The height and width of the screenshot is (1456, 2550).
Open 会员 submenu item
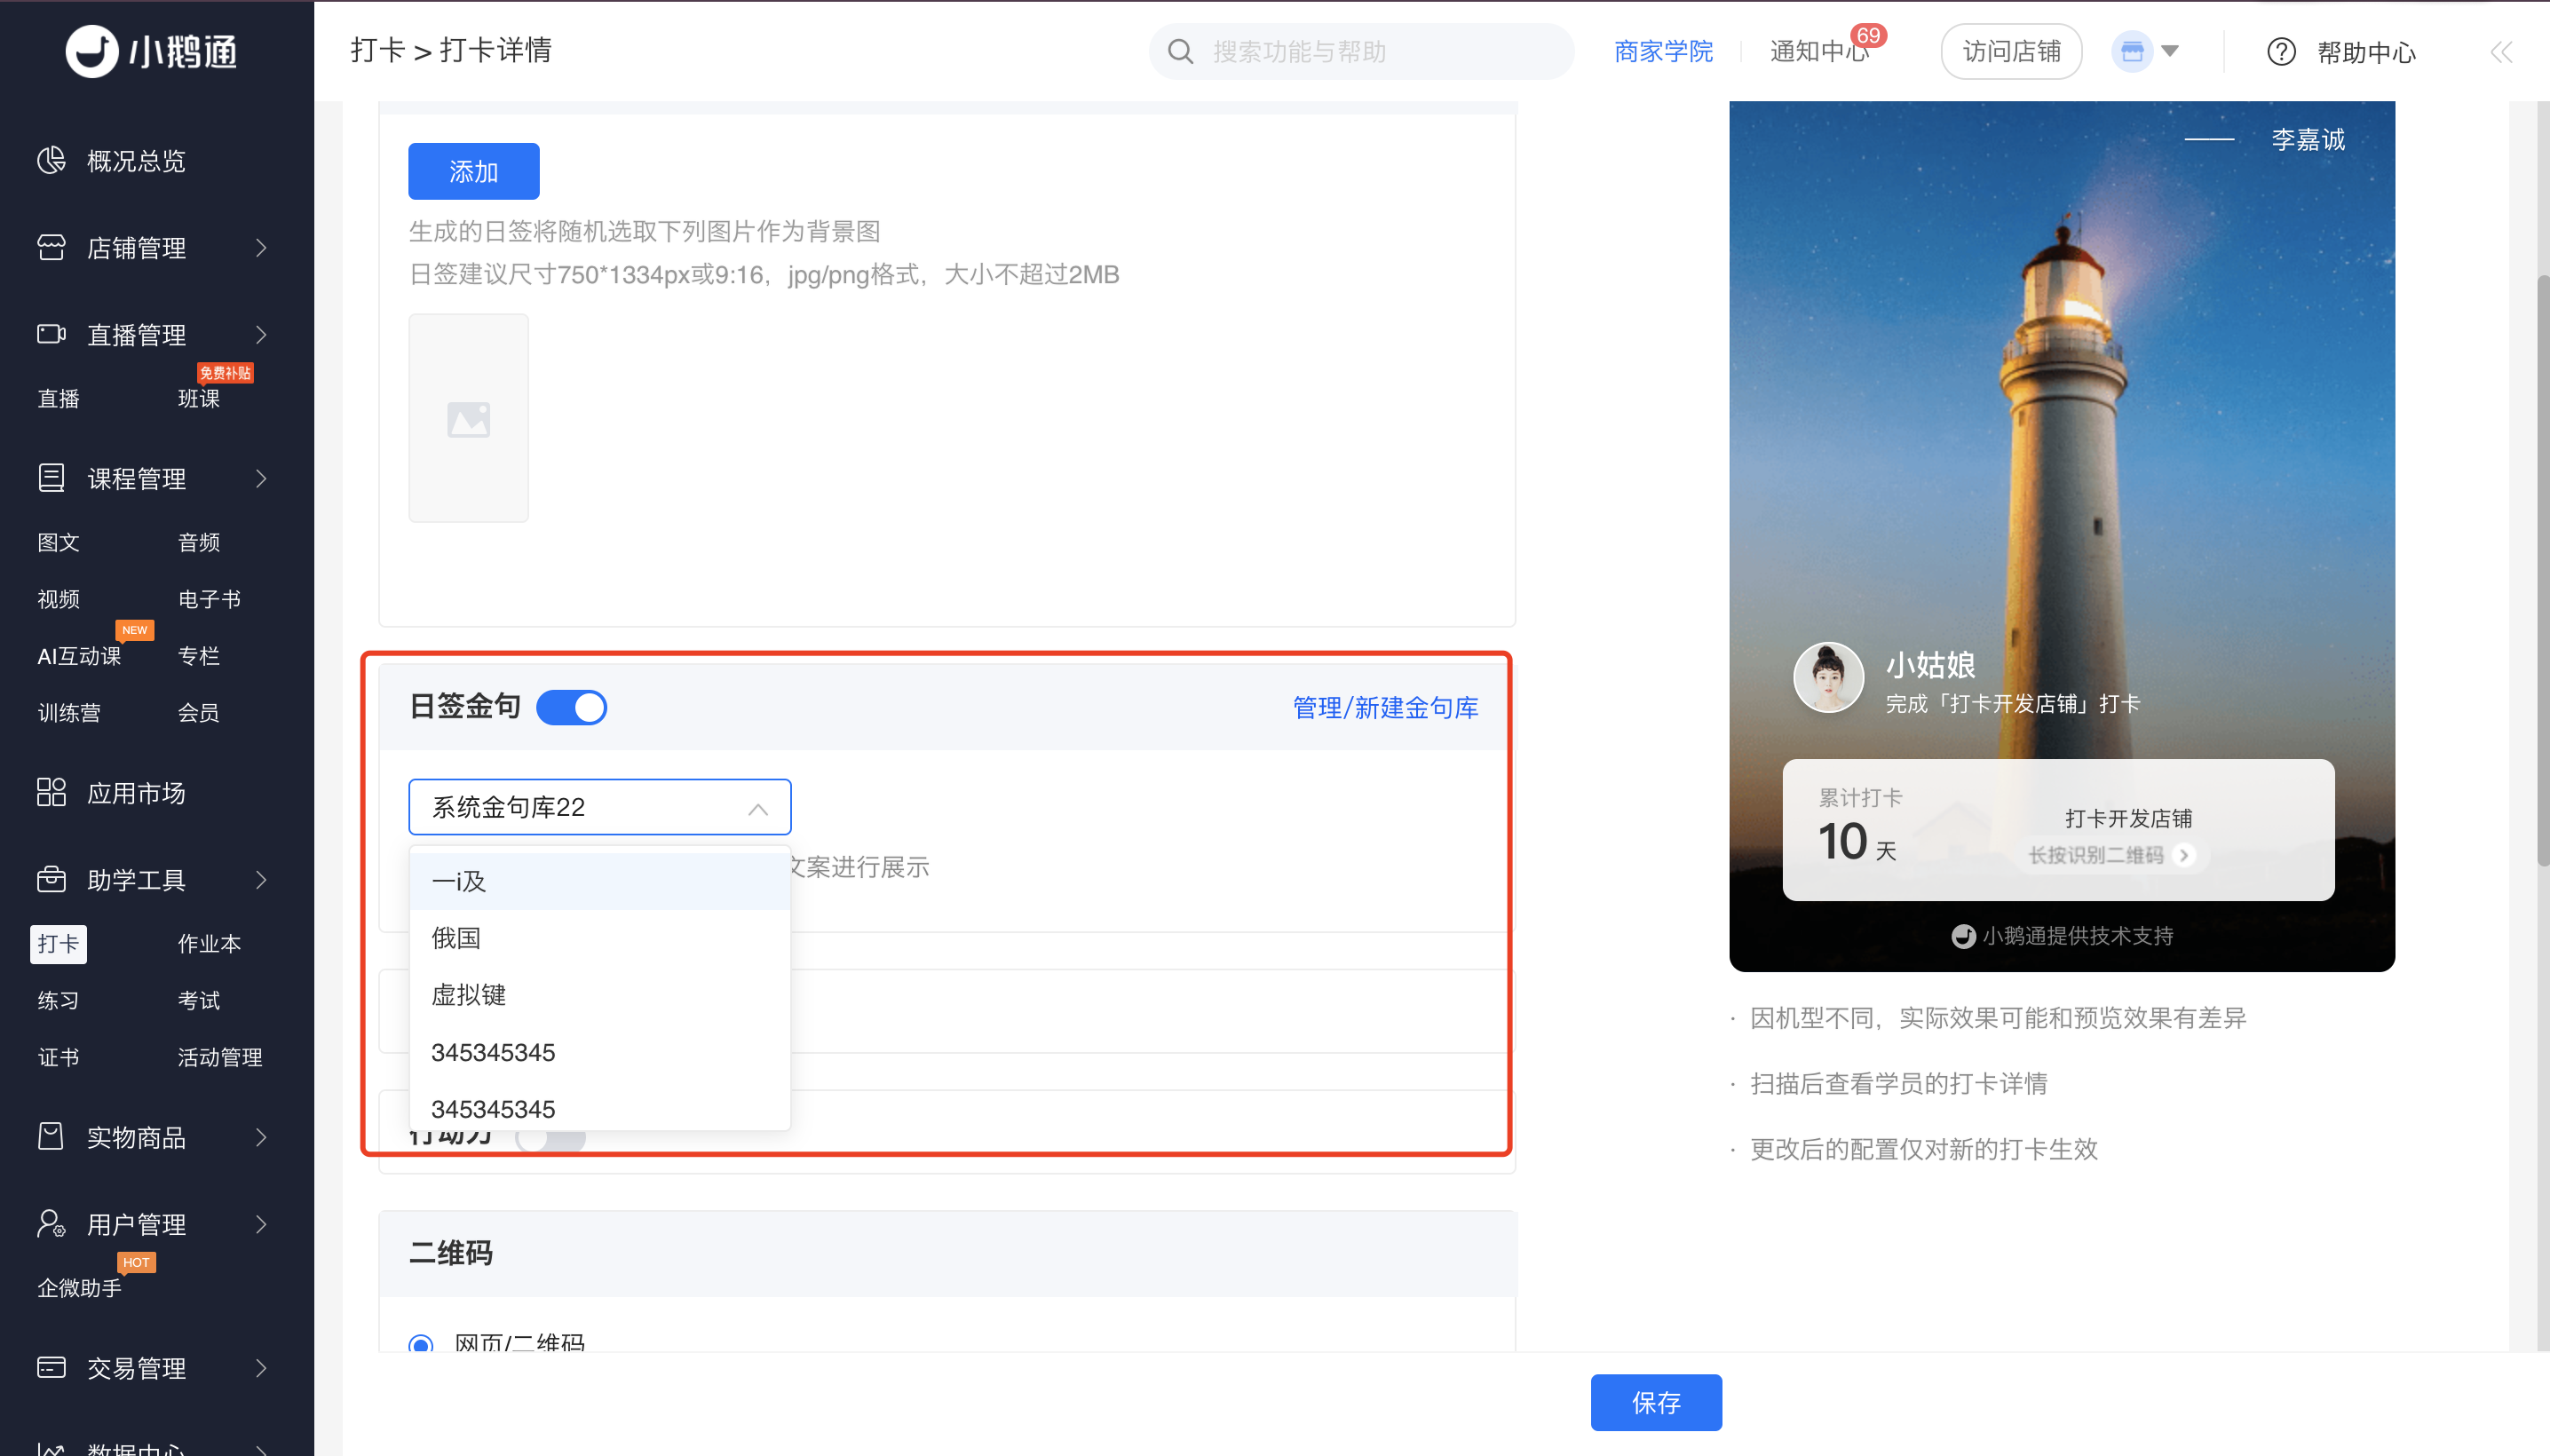(x=199, y=713)
